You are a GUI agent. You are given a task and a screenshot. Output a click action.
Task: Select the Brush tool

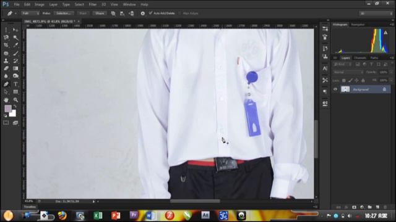coord(15,54)
